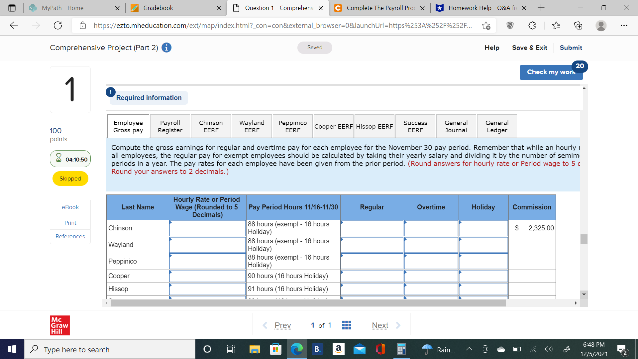
Task: Click the tracking prevention shield icon
Action: coord(510,25)
